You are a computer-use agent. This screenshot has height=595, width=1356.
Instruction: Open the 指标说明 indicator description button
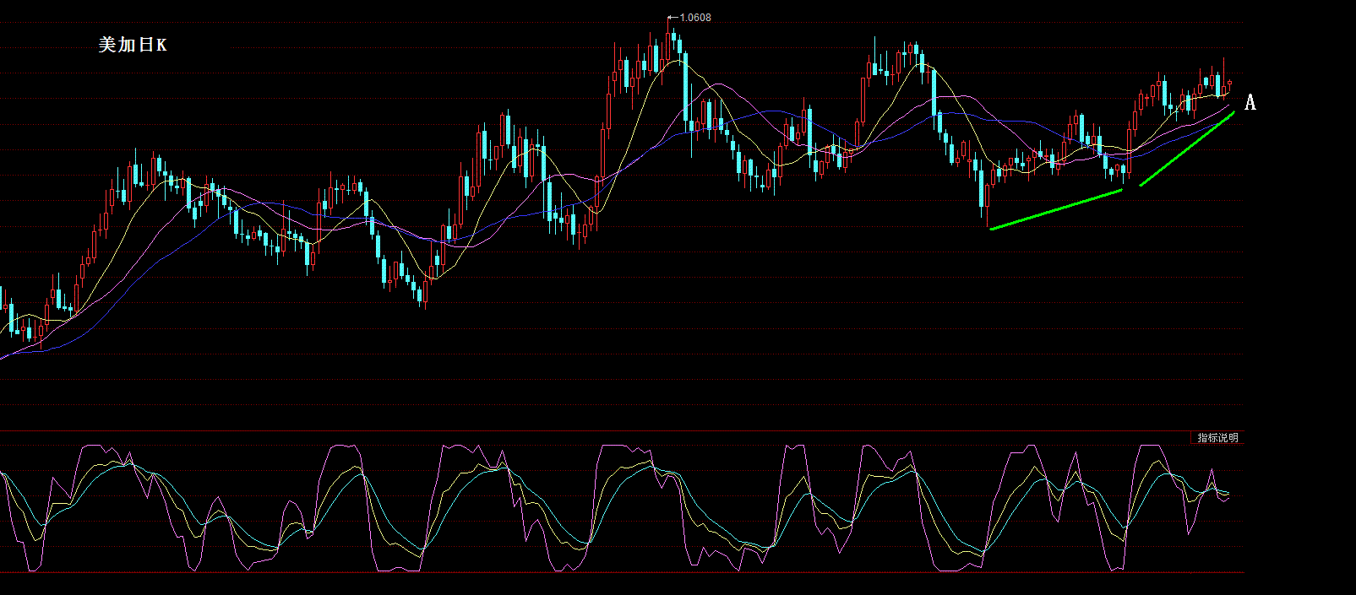[1217, 438]
